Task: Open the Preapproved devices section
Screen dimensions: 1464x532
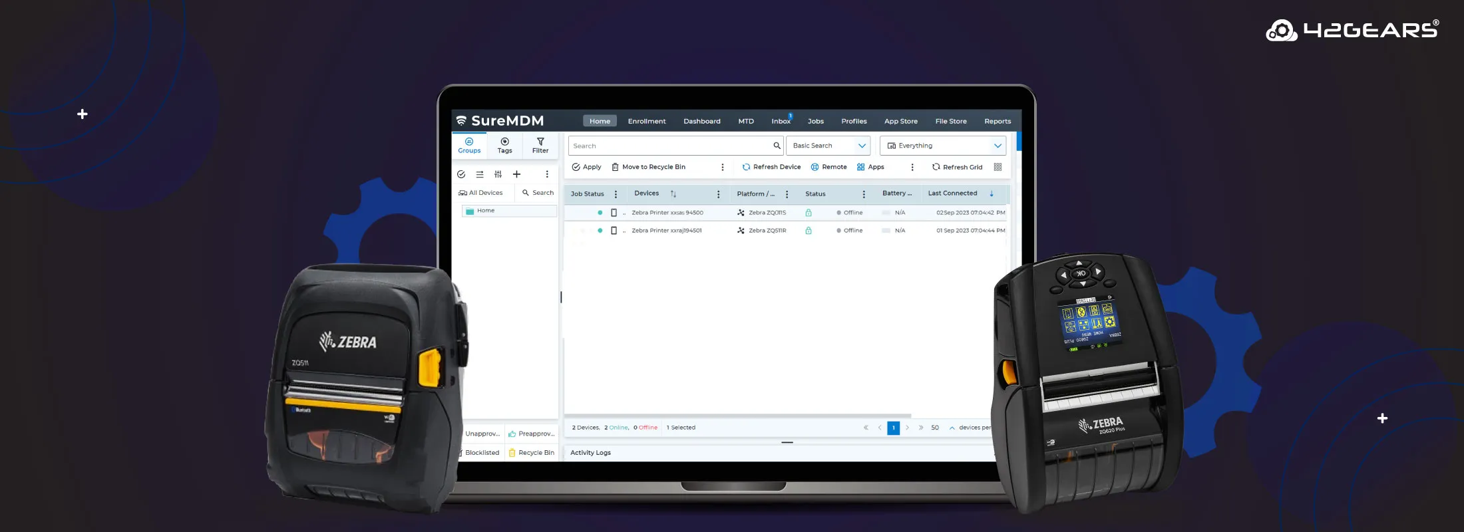Action: (532, 434)
